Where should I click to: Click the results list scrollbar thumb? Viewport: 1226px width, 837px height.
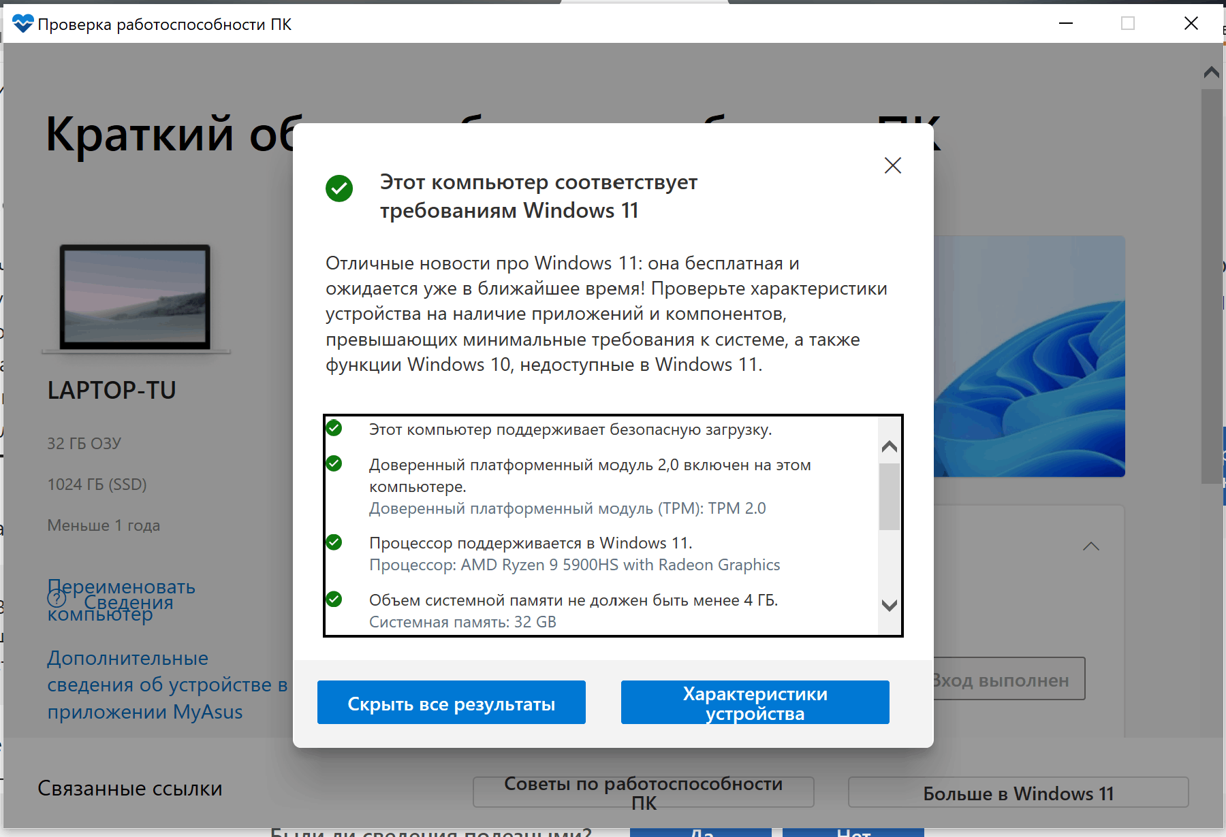click(889, 496)
